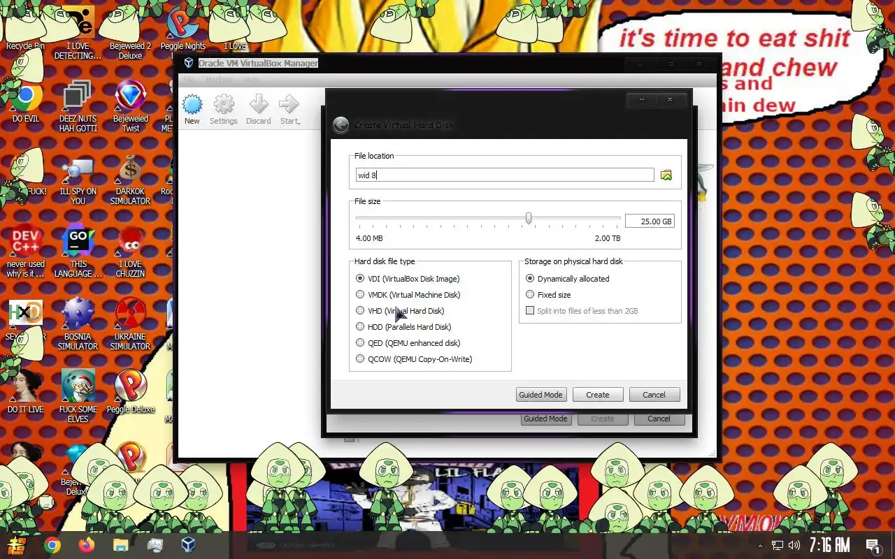This screenshot has height=559, width=895.
Task: Select the Bejeweled Twist desktop icon
Action: [130, 106]
